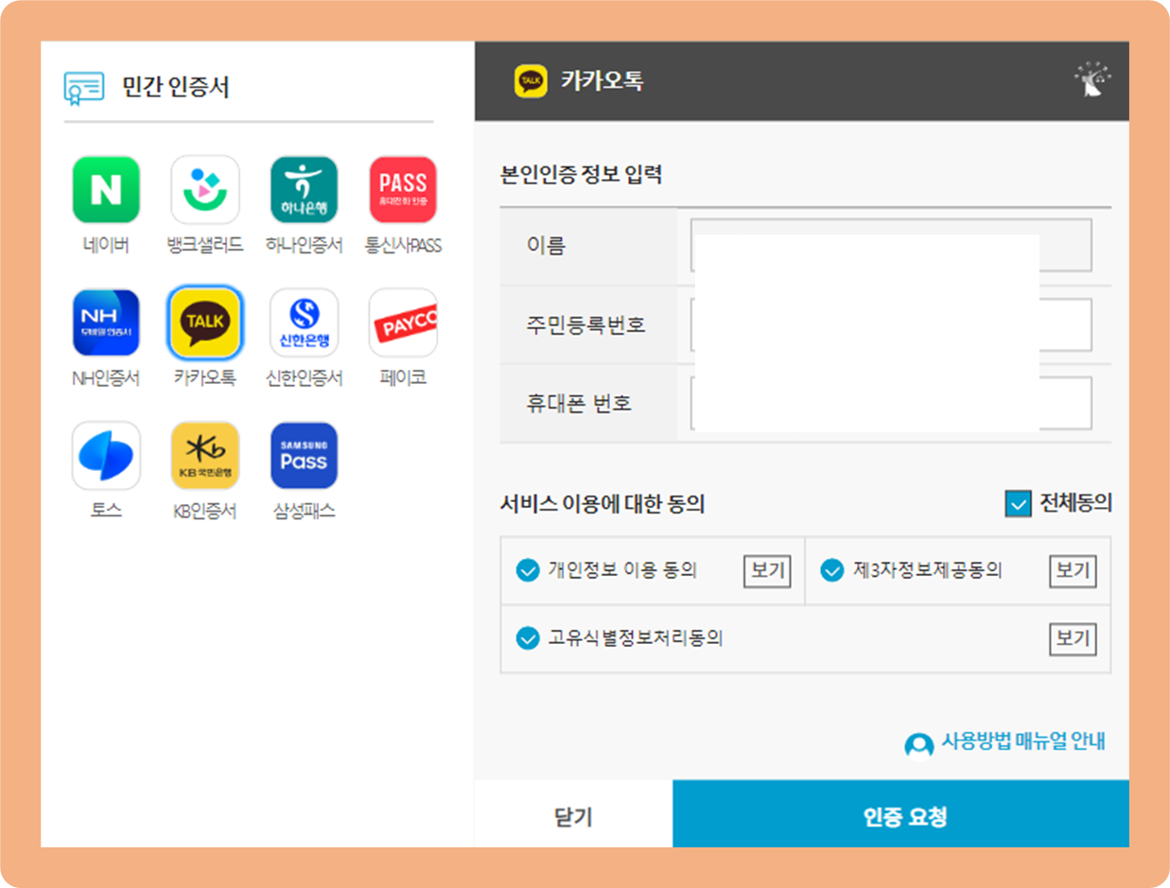The image size is (1170, 888).
Task: Click the 닫기 close button
Action: 573,814
